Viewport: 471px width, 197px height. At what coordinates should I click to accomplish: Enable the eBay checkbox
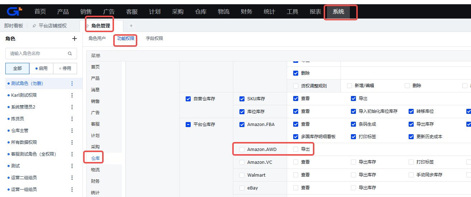coord(242,188)
